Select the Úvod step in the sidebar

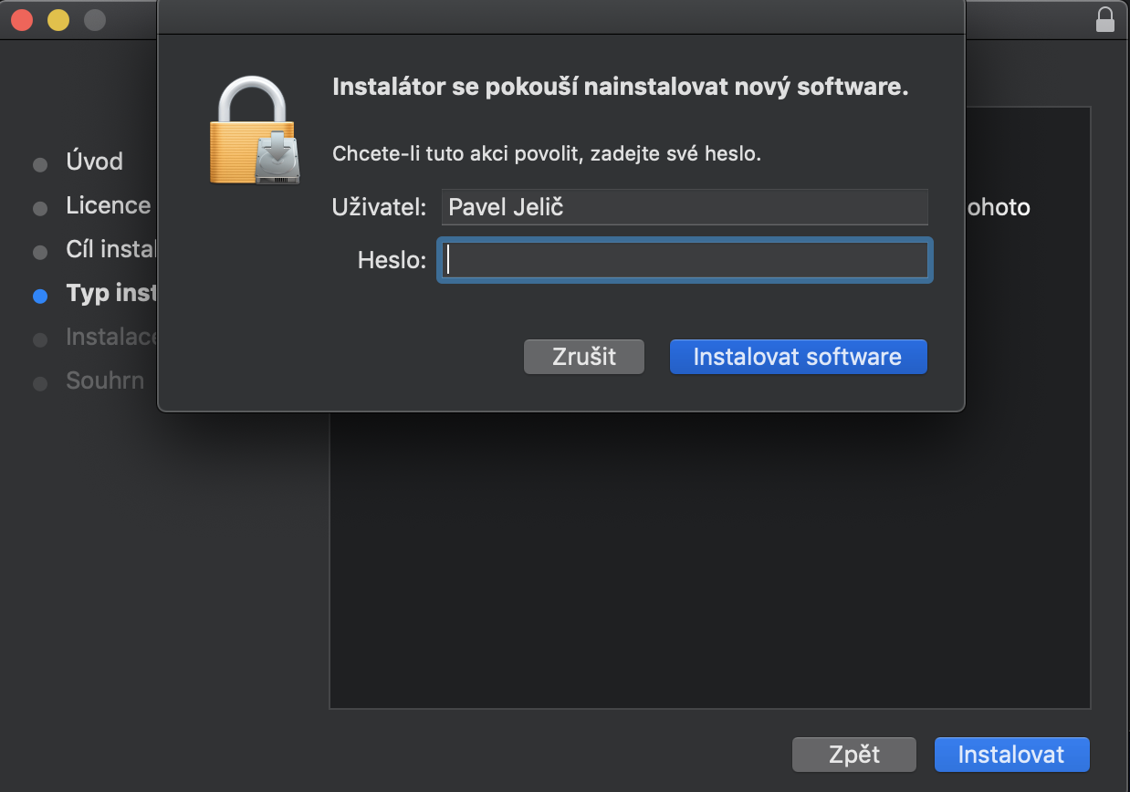coord(94,162)
